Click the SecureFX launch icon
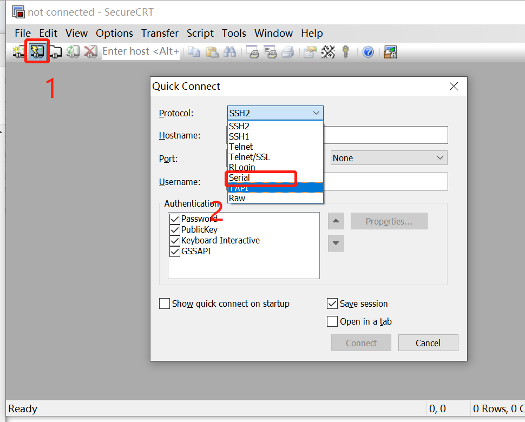 pos(390,52)
